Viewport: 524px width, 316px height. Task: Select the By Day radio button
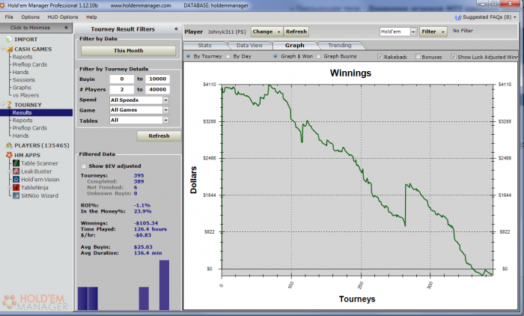point(228,56)
